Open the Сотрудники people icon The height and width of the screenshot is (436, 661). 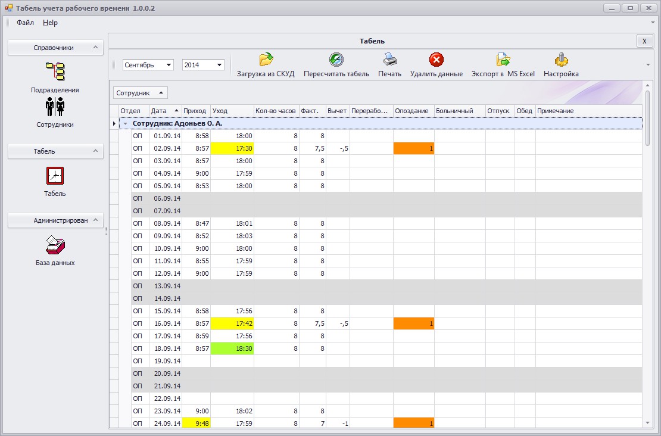pos(55,106)
